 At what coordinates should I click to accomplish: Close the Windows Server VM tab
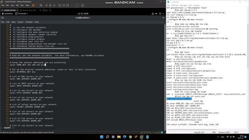click(x=40, y=10)
